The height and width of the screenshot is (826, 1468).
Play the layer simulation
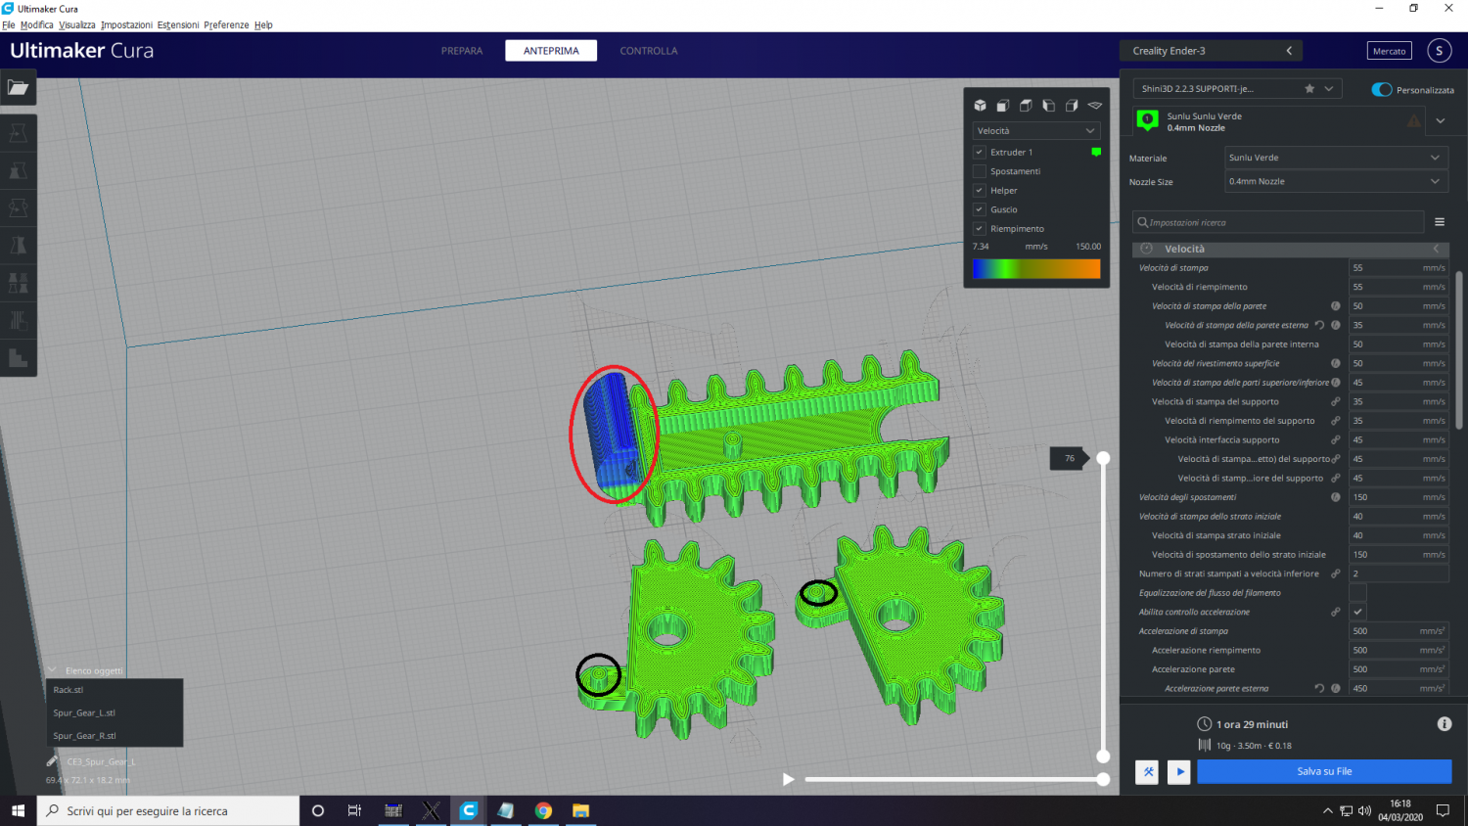pyautogui.click(x=789, y=779)
